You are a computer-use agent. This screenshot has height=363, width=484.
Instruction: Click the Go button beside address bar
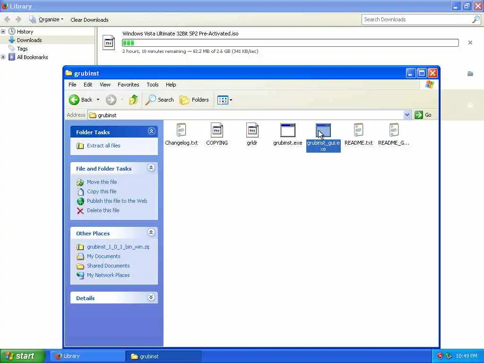click(x=423, y=115)
